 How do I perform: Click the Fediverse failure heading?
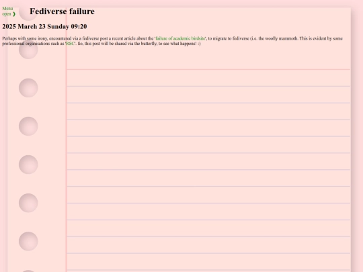click(x=62, y=11)
